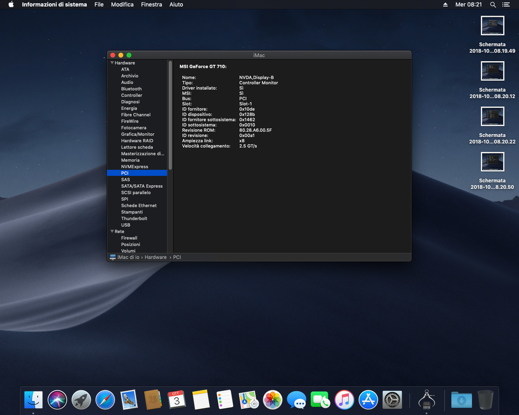Open the Aiuto menu
519x415 pixels.
pos(176,5)
